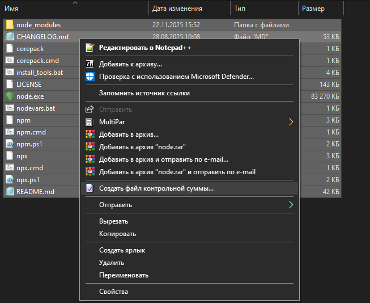Select the nodevars.bat file name
370x303 pixels.
pos(36,108)
